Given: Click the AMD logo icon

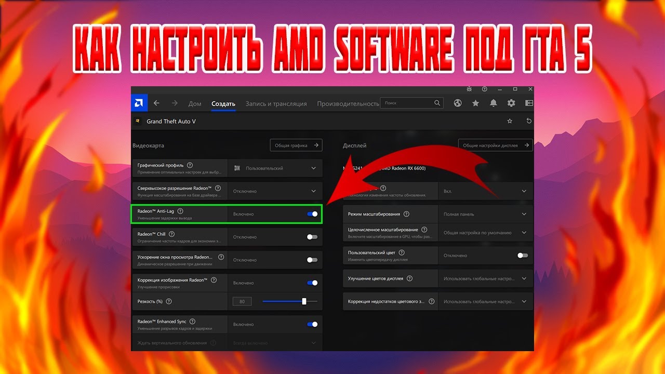Looking at the screenshot, I should click(x=139, y=103).
